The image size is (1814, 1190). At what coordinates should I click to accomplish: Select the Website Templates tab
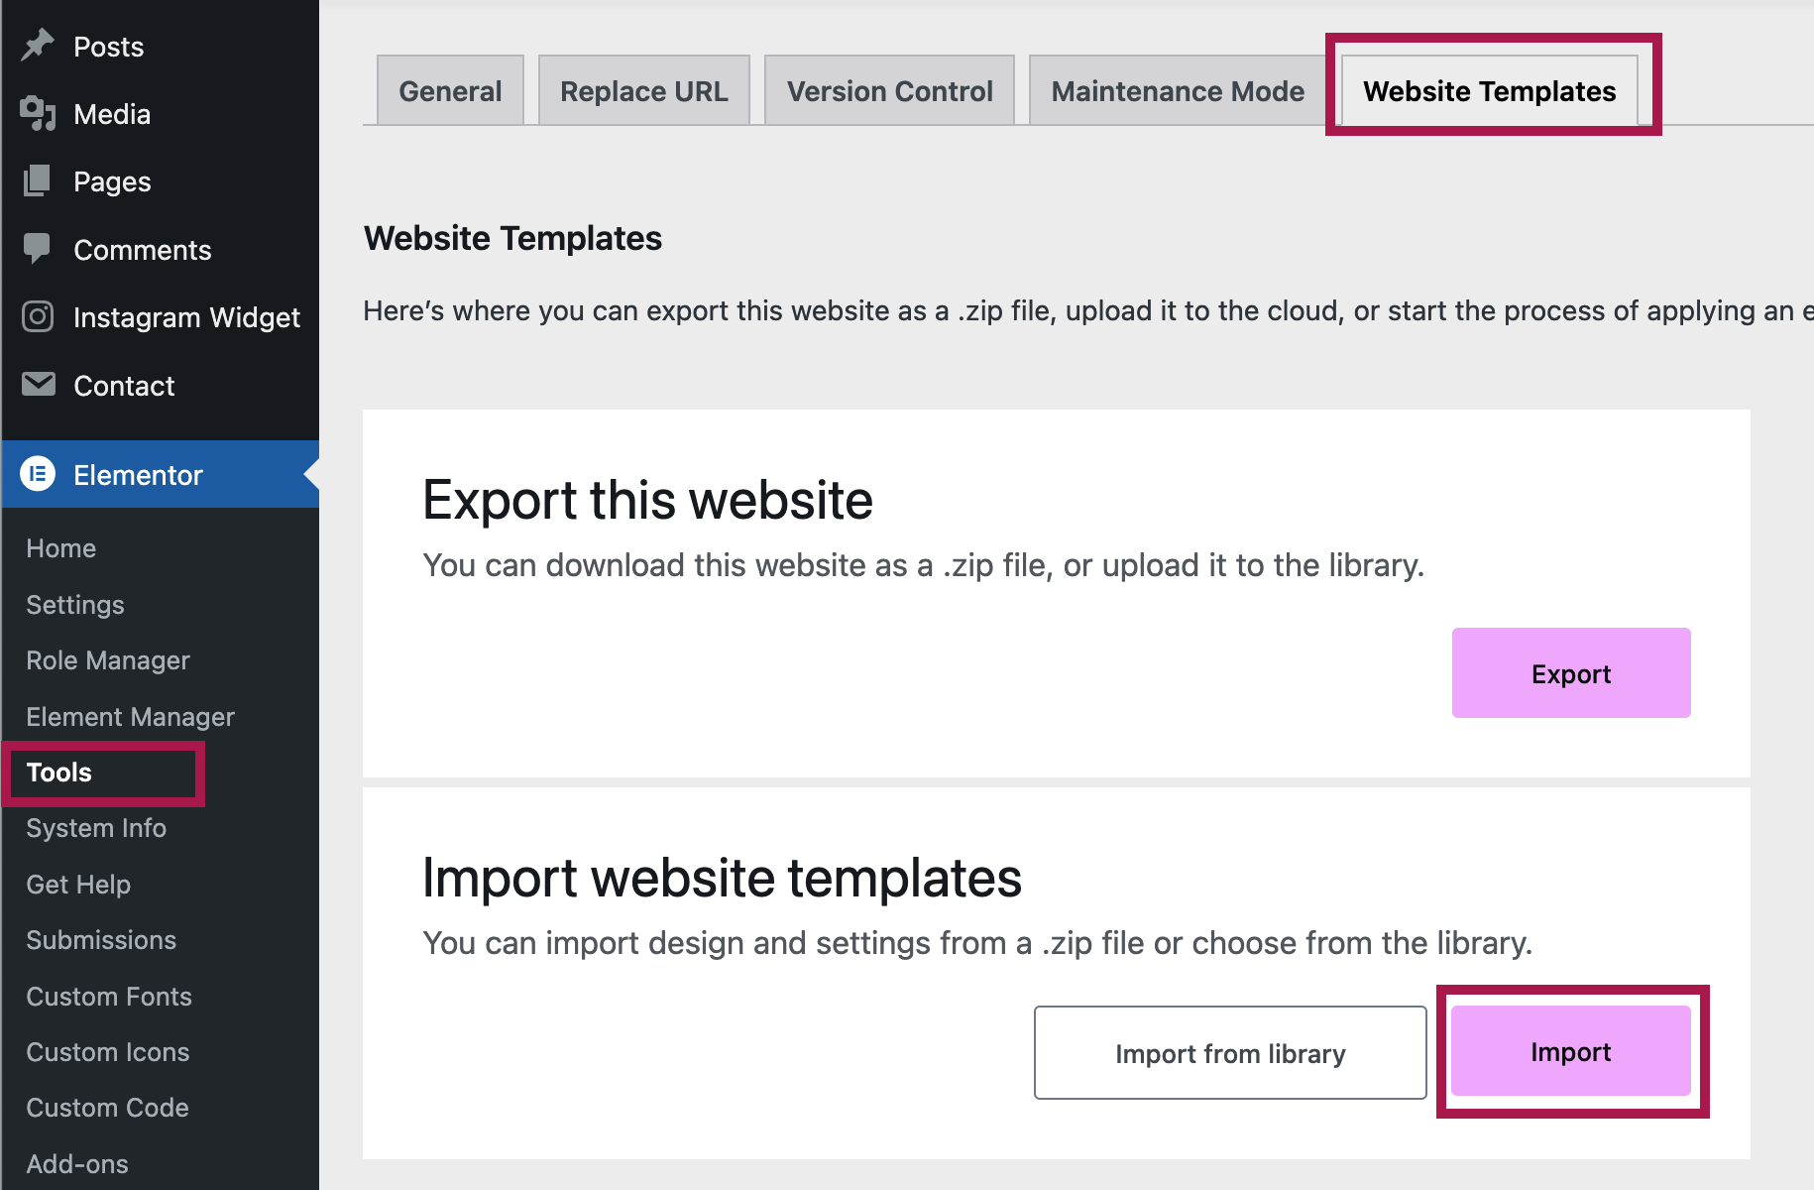pos(1489,91)
